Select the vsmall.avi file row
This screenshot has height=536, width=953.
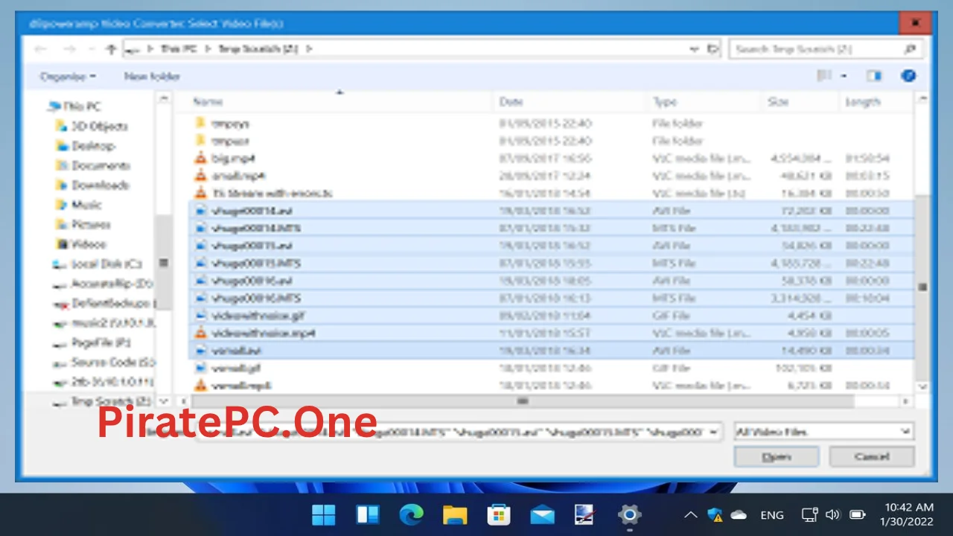[551, 351]
